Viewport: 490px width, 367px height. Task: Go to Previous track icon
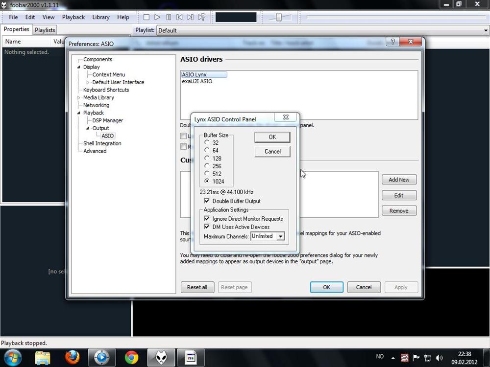pyautogui.click(x=179, y=17)
